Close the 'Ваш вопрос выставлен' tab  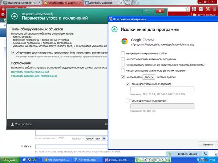39,3
